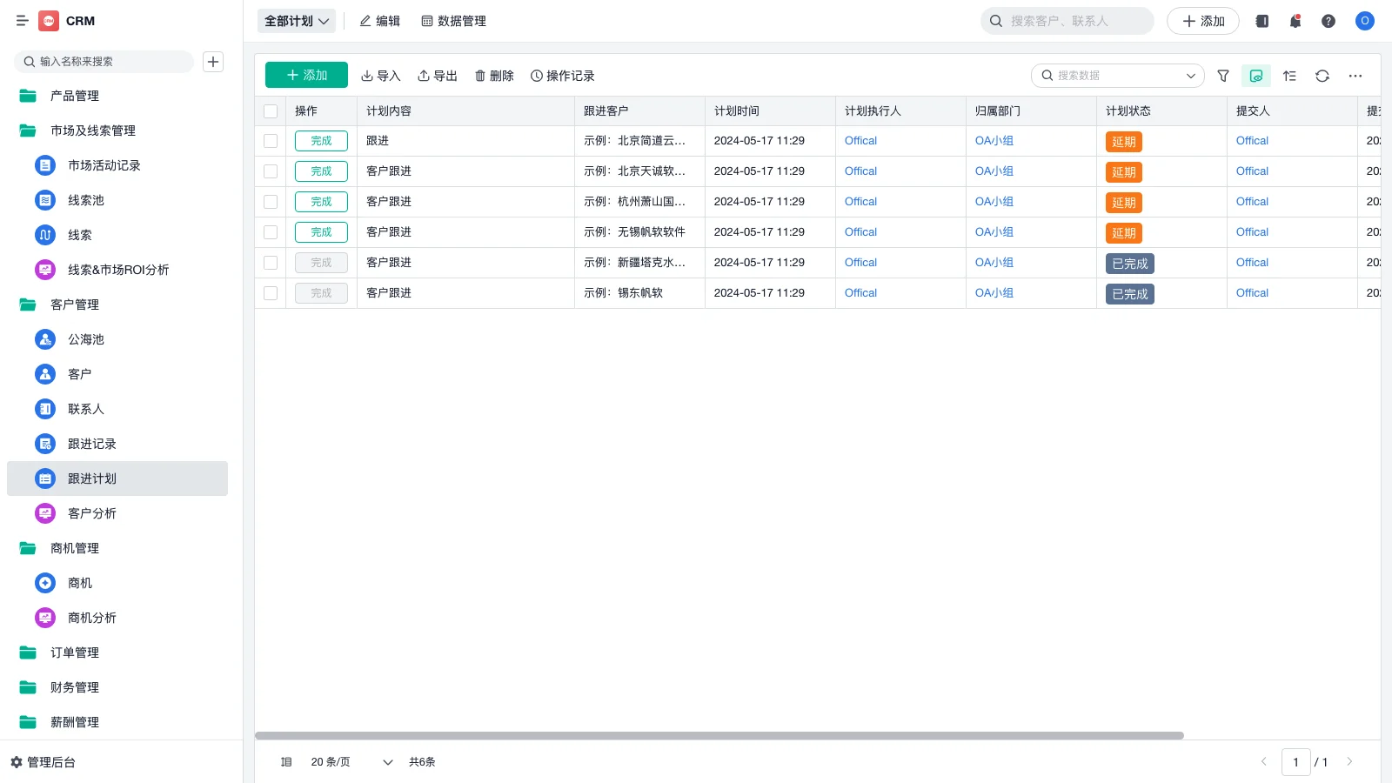Refresh the table data
The height and width of the screenshot is (783, 1392).
pyautogui.click(x=1322, y=76)
